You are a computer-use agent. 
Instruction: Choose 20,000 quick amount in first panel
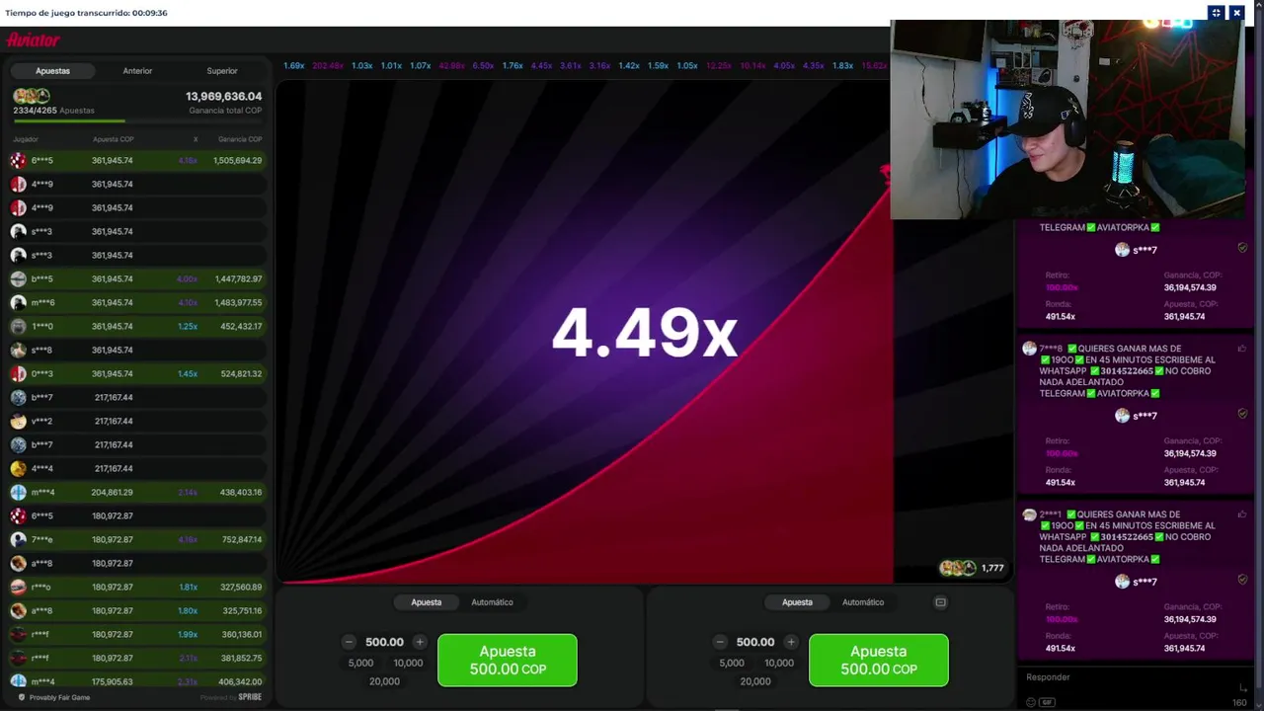click(384, 681)
